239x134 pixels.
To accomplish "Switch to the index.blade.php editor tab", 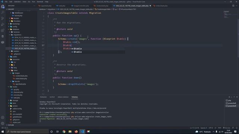I will coord(161,6).
